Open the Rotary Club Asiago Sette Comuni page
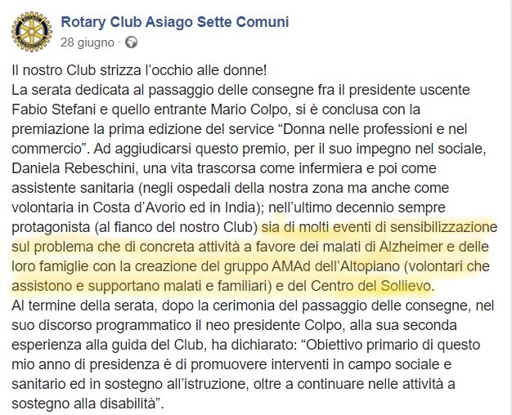 point(175,22)
